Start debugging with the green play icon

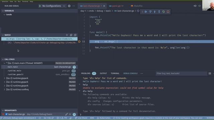pos(40,6)
